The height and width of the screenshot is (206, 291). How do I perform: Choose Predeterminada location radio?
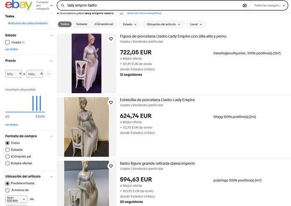click(x=7, y=184)
